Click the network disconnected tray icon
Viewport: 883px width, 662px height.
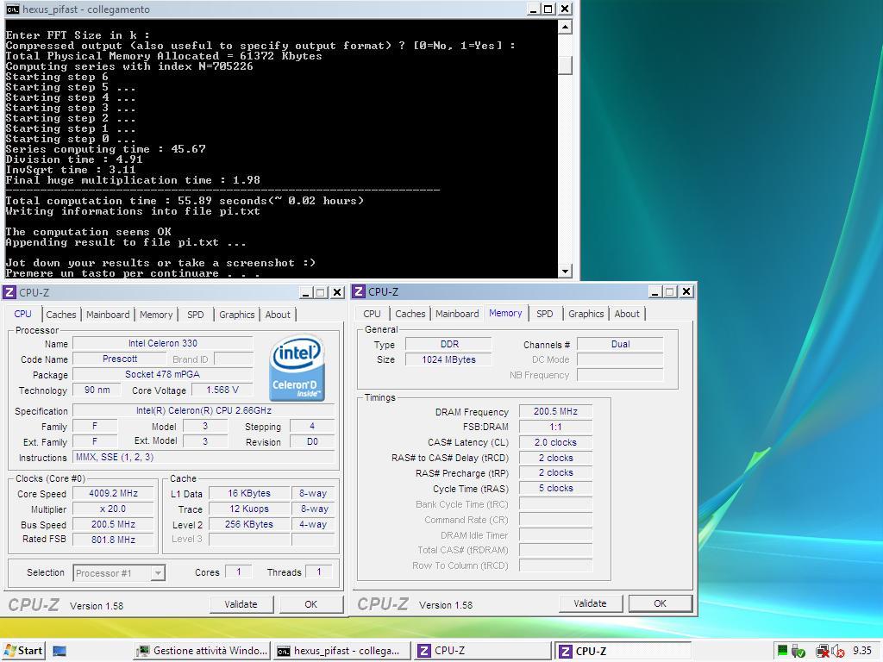[823, 652]
